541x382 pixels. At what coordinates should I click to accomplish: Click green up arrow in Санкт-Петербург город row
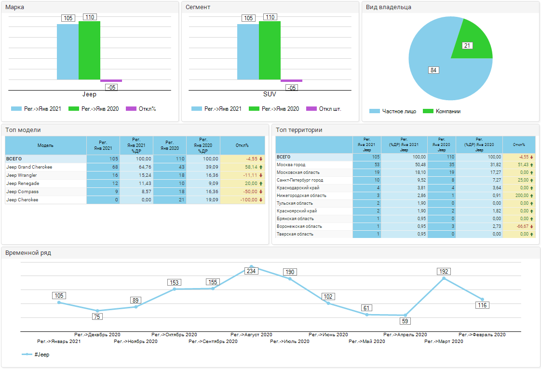(x=531, y=180)
